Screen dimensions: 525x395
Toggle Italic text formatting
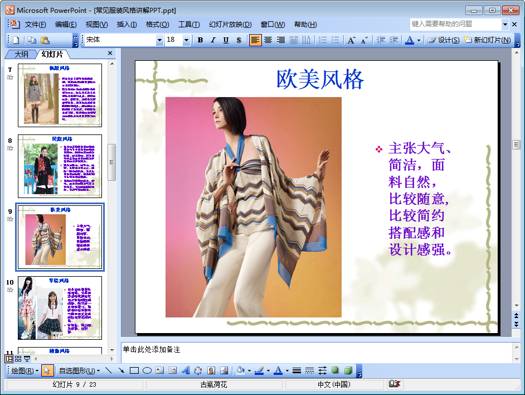pyautogui.click(x=213, y=40)
